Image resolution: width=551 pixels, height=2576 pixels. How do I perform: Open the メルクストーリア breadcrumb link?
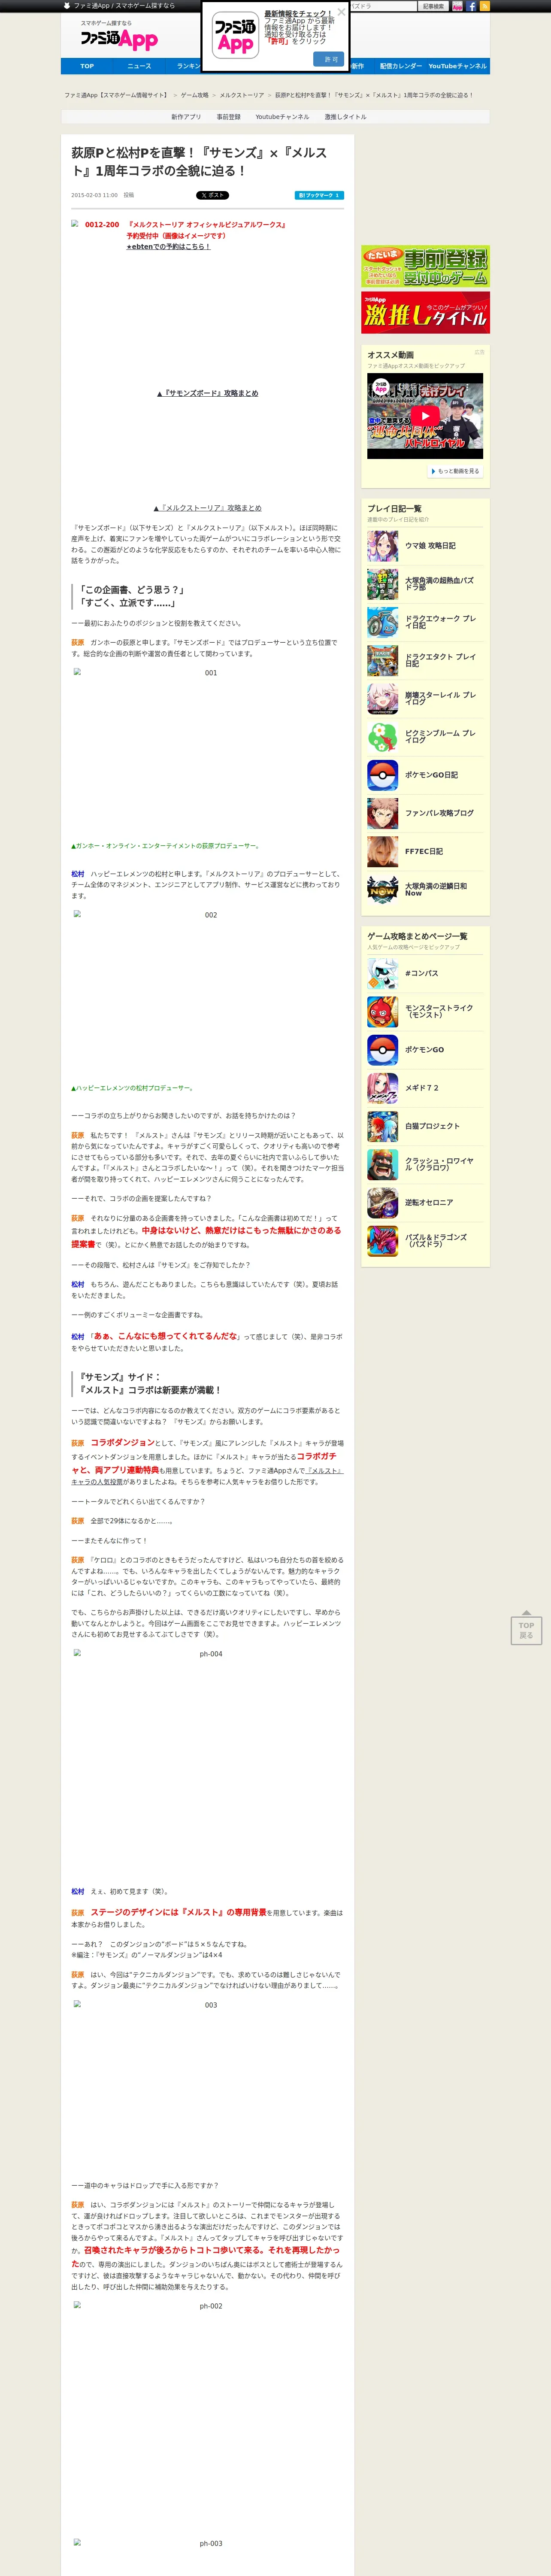click(242, 95)
